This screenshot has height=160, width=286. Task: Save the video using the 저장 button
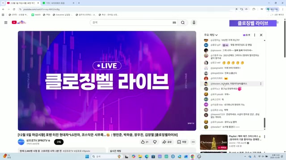coord(182,142)
